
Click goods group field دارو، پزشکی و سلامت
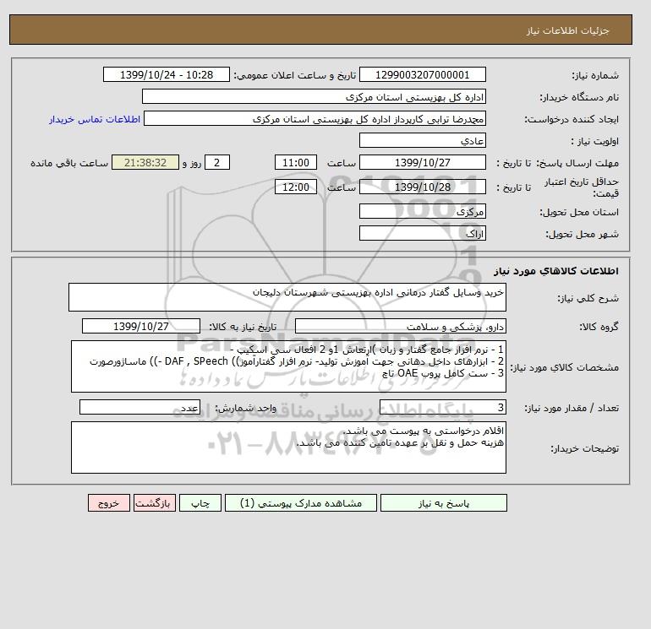[x=400, y=326]
